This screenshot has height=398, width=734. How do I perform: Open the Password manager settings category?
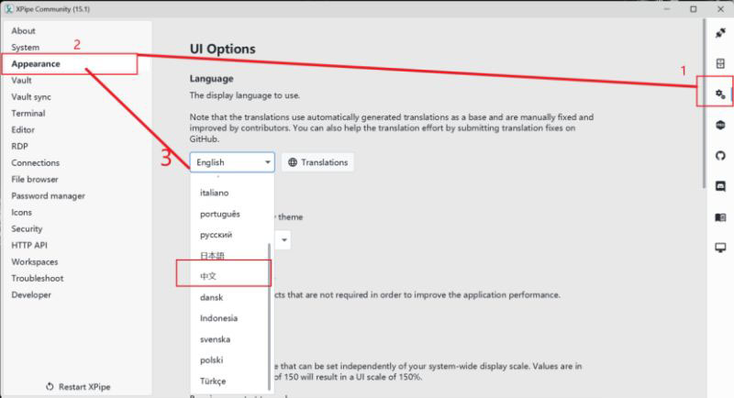pyautogui.click(x=49, y=196)
